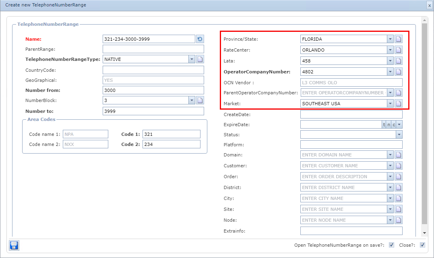
Task: Click the Extrainfo input field
Action: (351, 231)
